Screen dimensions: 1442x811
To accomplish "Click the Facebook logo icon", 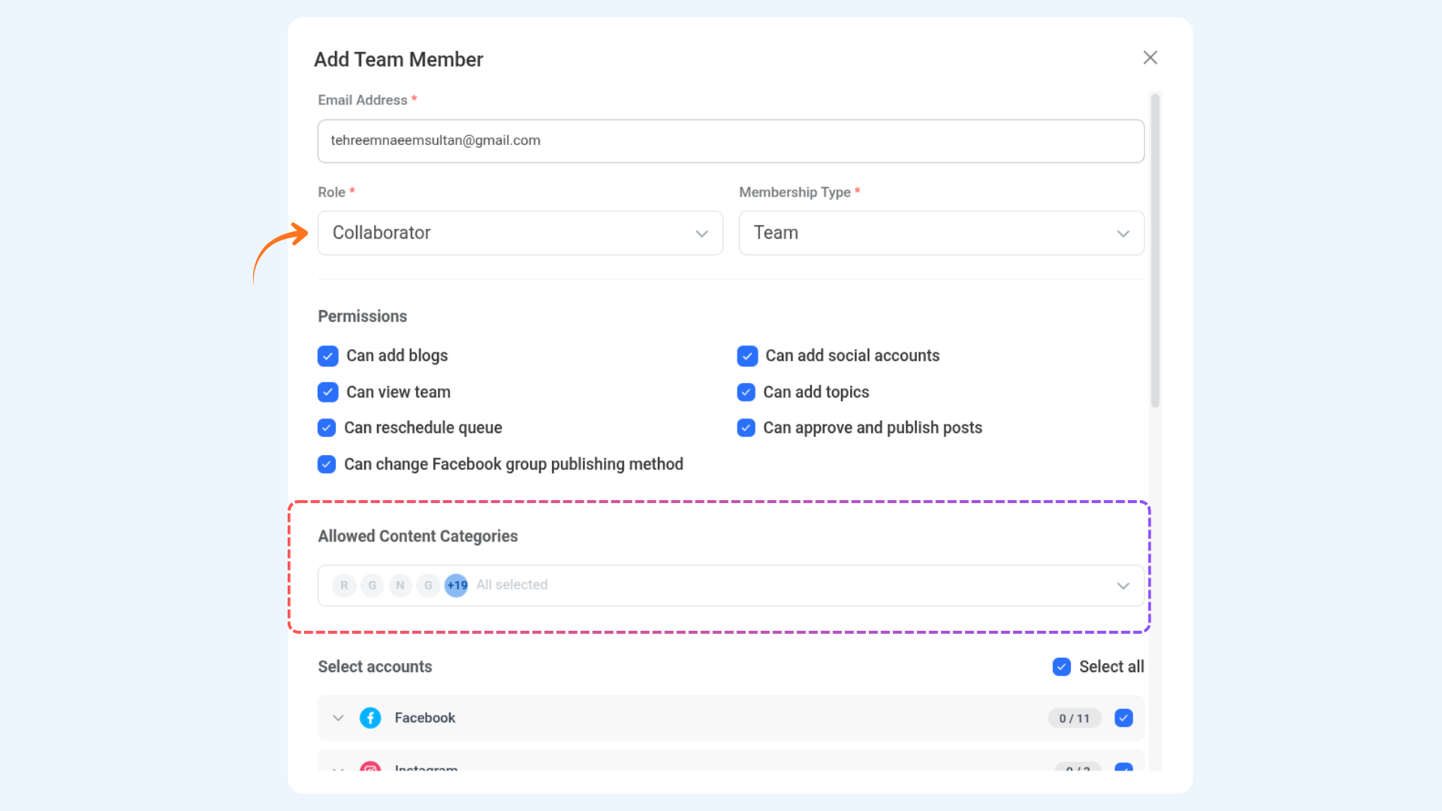I will pos(370,718).
